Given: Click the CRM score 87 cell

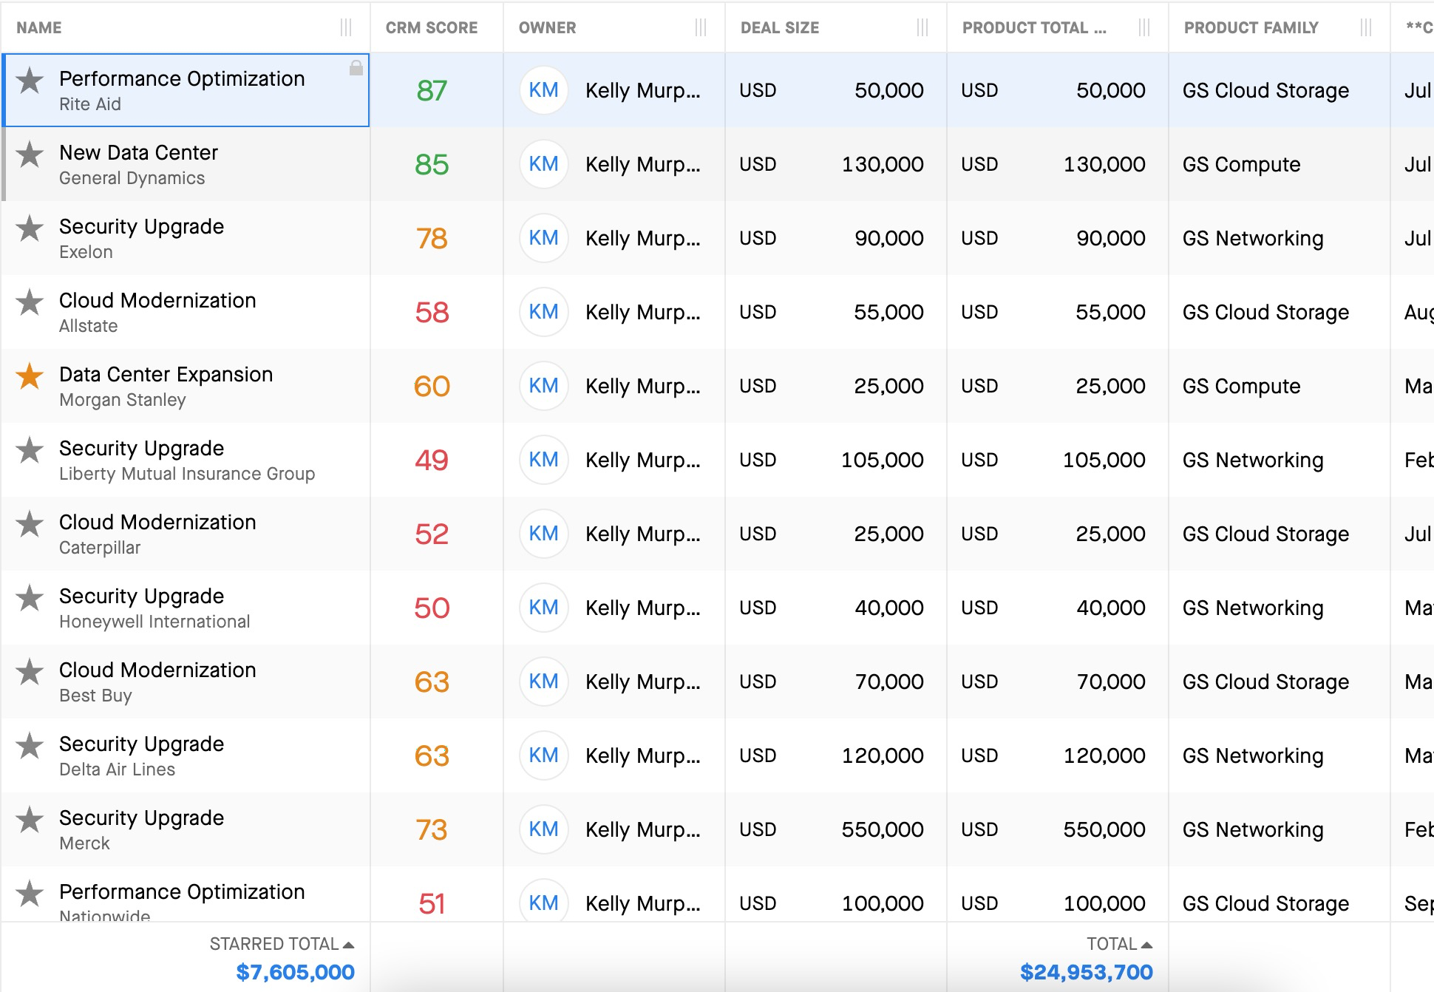Looking at the screenshot, I should [436, 90].
